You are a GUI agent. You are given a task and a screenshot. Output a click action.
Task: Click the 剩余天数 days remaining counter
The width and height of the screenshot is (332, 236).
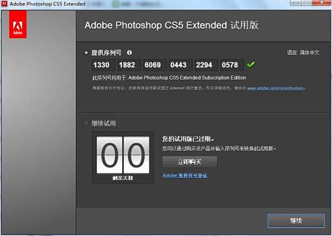pyautogui.click(x=123, y=158)
